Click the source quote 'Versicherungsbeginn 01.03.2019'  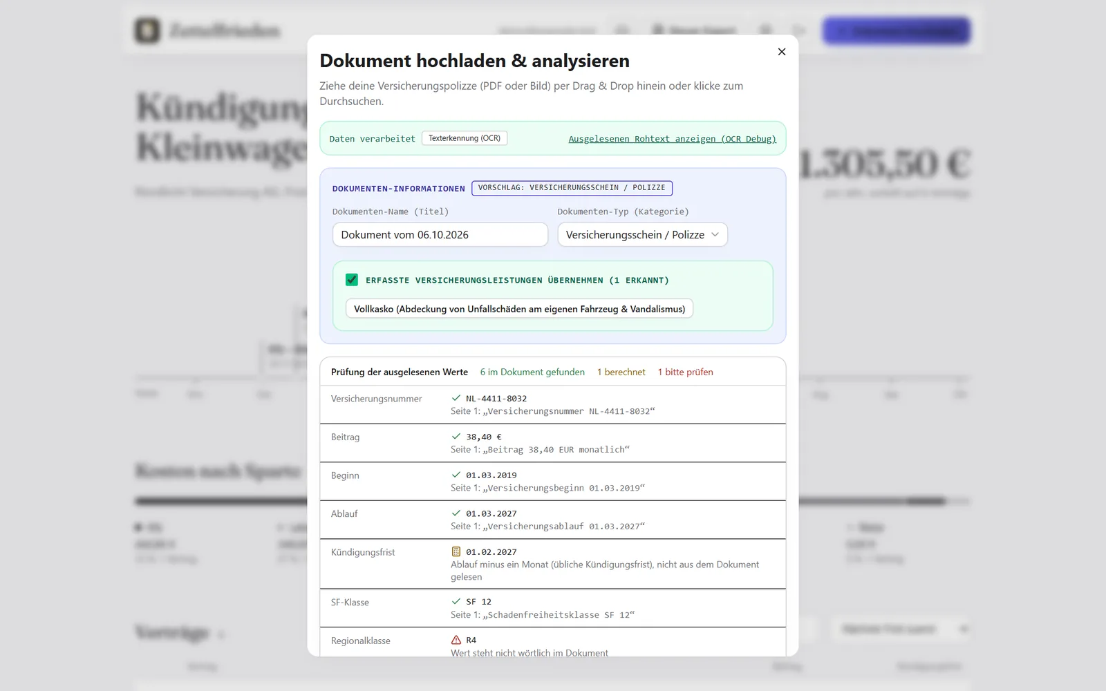pos(564,488)
